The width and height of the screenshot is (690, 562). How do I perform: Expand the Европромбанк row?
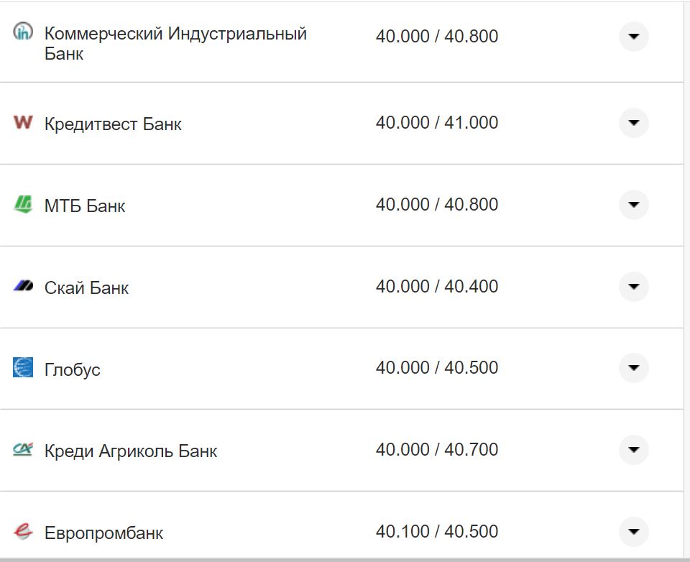pyautogui.click(x=633, y=532)
